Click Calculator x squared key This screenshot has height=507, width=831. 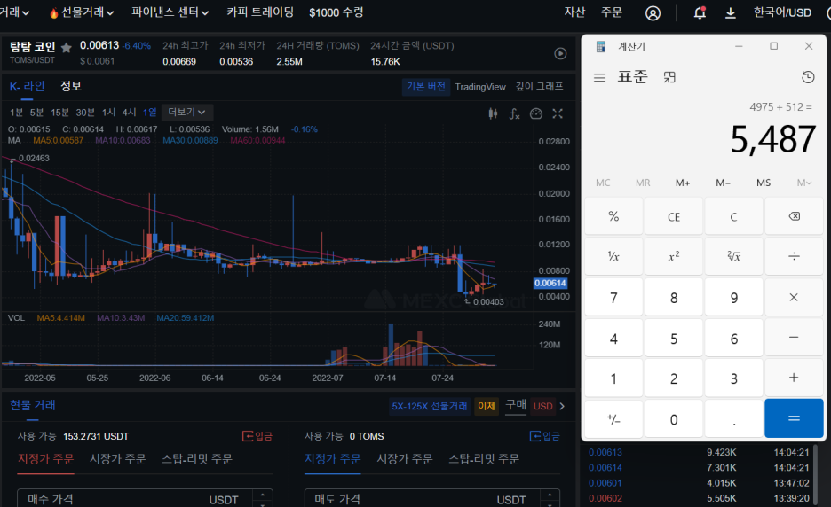(674, 256)
